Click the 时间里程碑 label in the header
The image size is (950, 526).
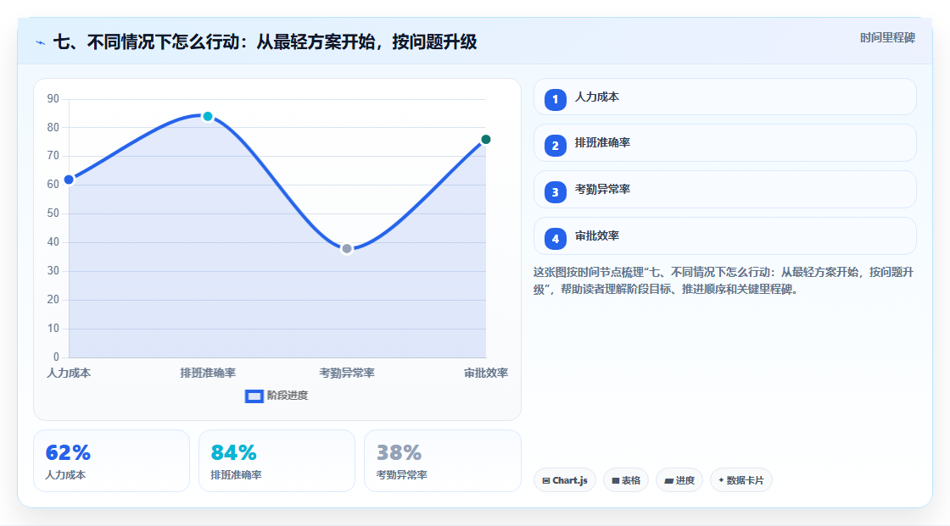point(887,37)
